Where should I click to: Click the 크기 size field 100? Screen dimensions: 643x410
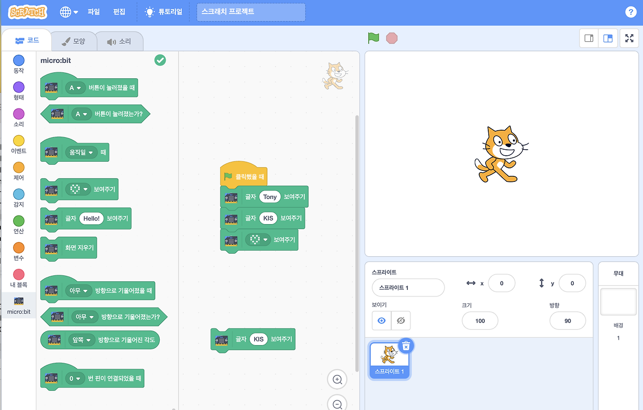[x=480, y=321]
